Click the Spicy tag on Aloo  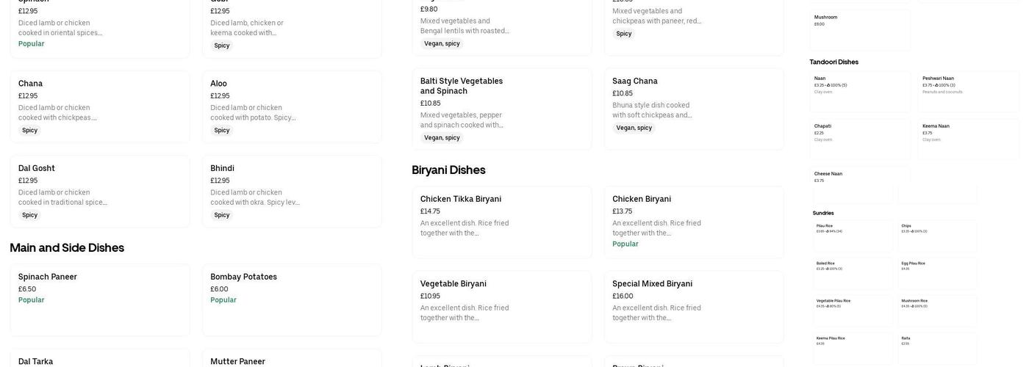click(x=222, y=131)
